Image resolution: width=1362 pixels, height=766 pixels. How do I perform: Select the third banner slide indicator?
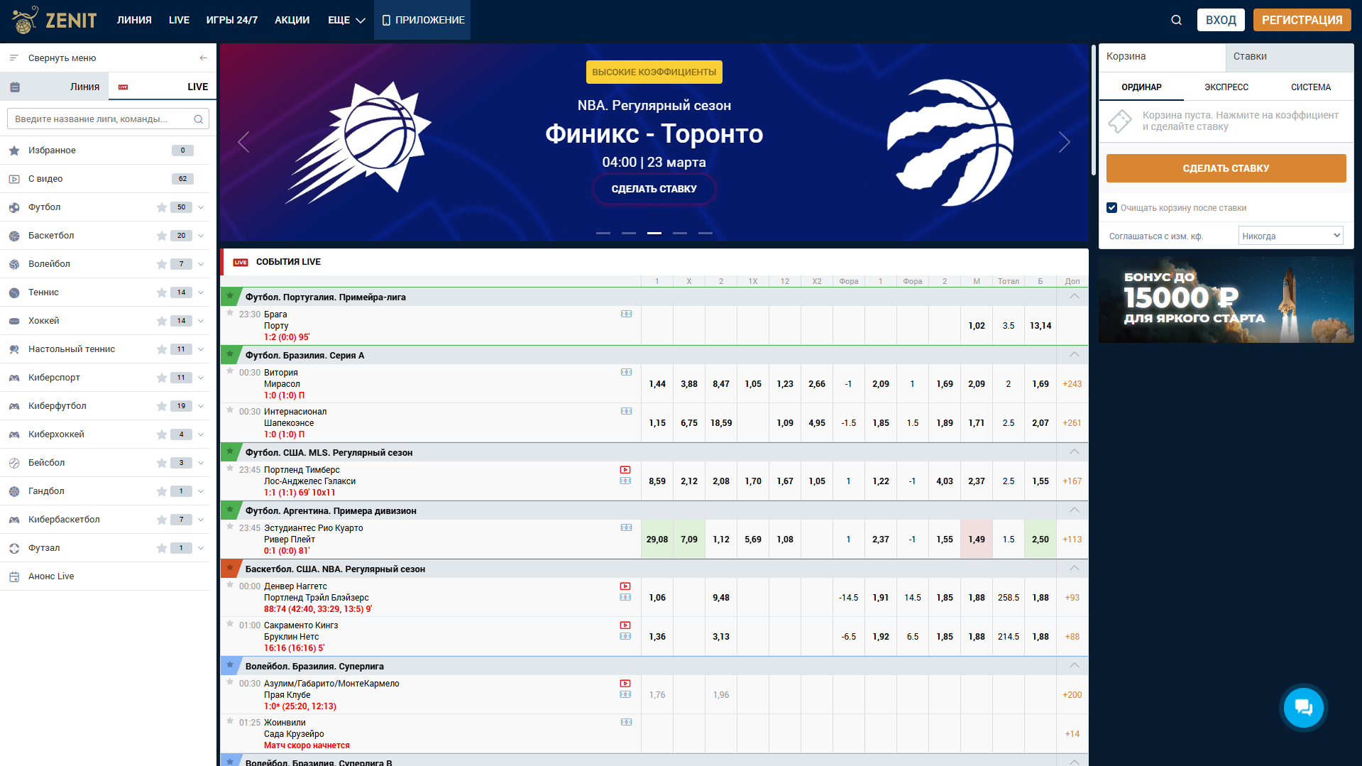(x=654, y=233)
